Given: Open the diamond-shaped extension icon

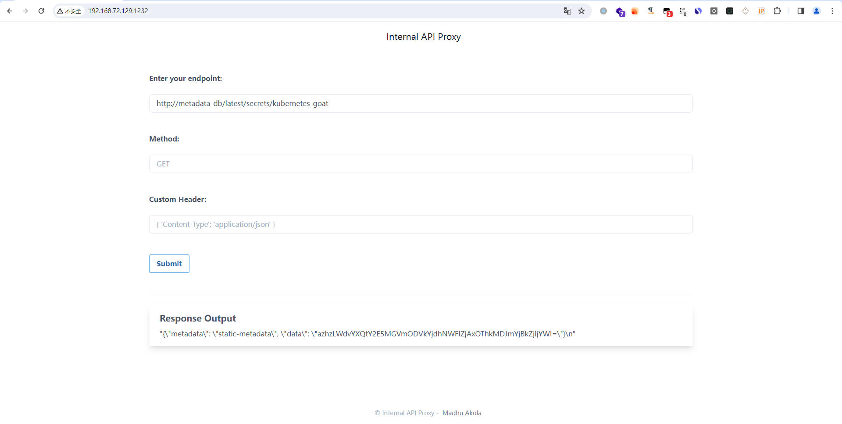Looking at the screenshot, I should (746, 11).
